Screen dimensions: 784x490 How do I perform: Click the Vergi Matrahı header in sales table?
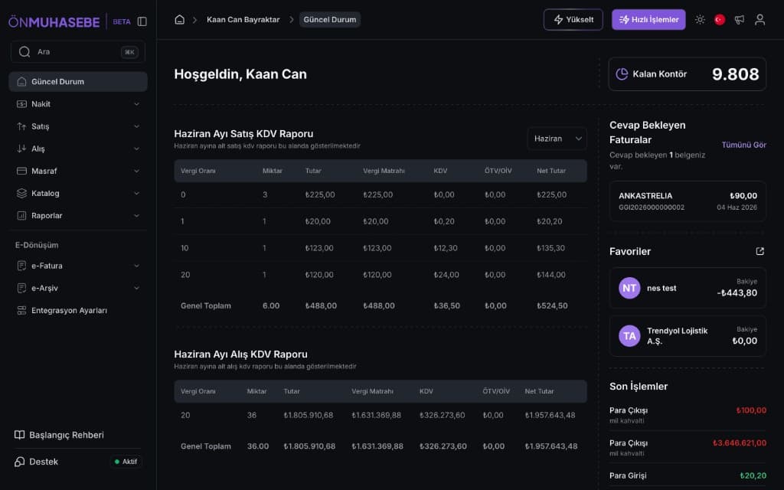point(384,171)
